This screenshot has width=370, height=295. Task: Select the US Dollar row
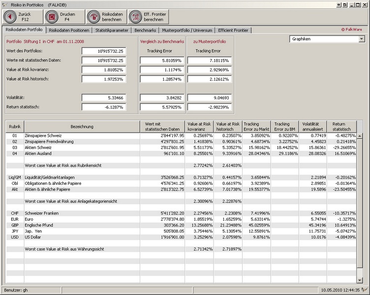click(181, 237)
